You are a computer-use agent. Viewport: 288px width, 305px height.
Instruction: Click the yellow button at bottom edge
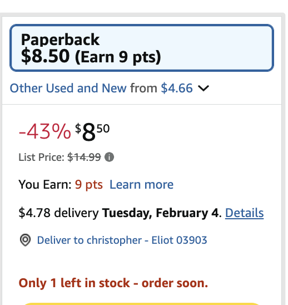click(142, 304)
